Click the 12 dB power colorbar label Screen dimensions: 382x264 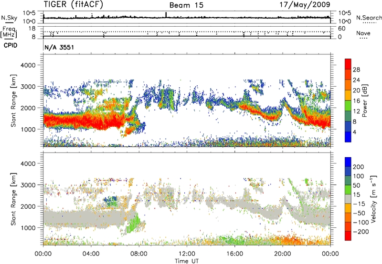click(356, 112)
